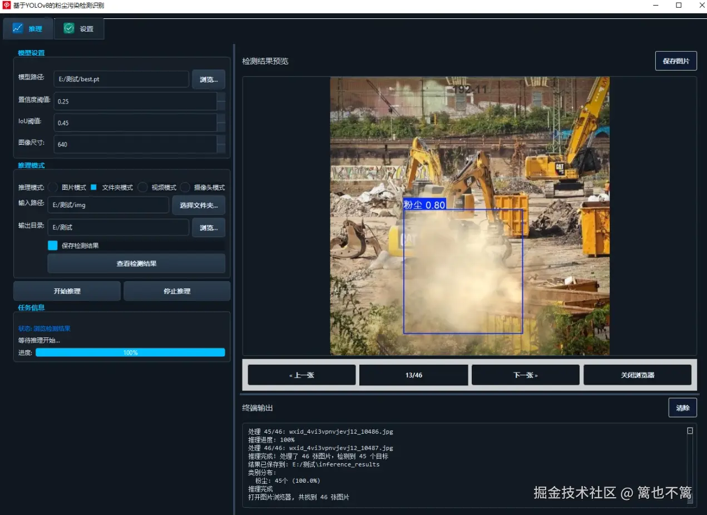707x515 pixels.
Task: Click the 13/46 page counter
Action: pos(413,375)
